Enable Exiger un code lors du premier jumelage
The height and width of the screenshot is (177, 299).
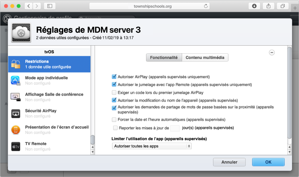click(x=114, y=93)
